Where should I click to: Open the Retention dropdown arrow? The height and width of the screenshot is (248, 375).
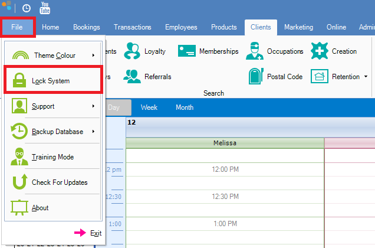click(366, 77)
